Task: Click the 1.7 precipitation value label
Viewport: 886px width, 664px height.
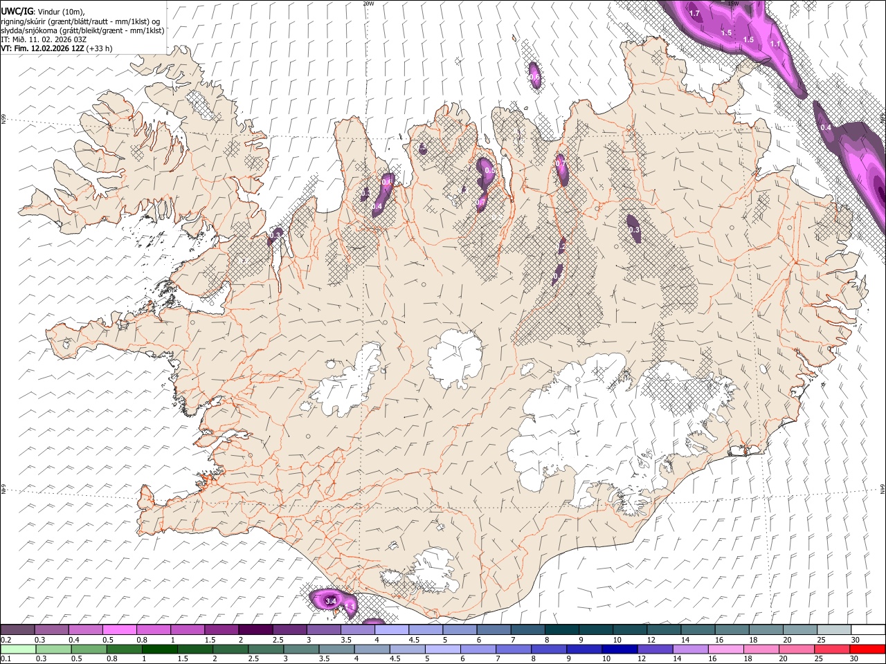Action: [x=695, y=14]
